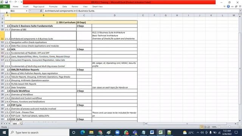Click the Select All corner of the sheet
Viewport: 242px width, 136px height.
coord(2,15)
